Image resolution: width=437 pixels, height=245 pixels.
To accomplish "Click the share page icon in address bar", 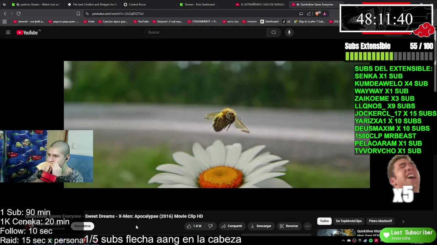I will pyautogui.click(x=309, y=14).
